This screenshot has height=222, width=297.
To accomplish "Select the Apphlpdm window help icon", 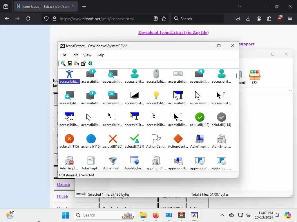I will [135, 160].
